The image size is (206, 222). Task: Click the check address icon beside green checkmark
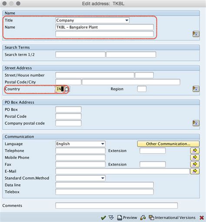(x=111, y=218)
